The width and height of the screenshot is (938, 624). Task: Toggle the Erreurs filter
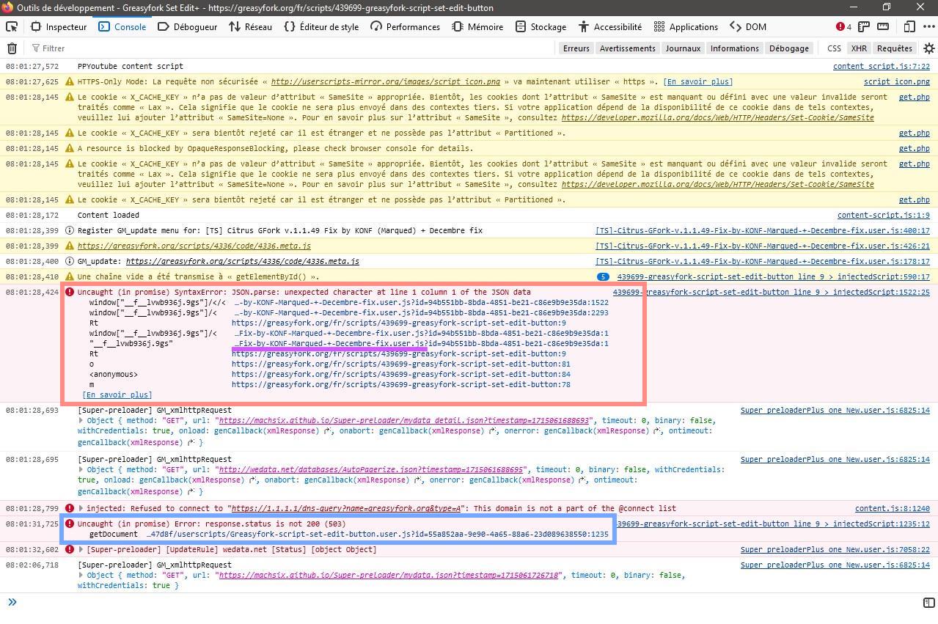click(576, 48)
